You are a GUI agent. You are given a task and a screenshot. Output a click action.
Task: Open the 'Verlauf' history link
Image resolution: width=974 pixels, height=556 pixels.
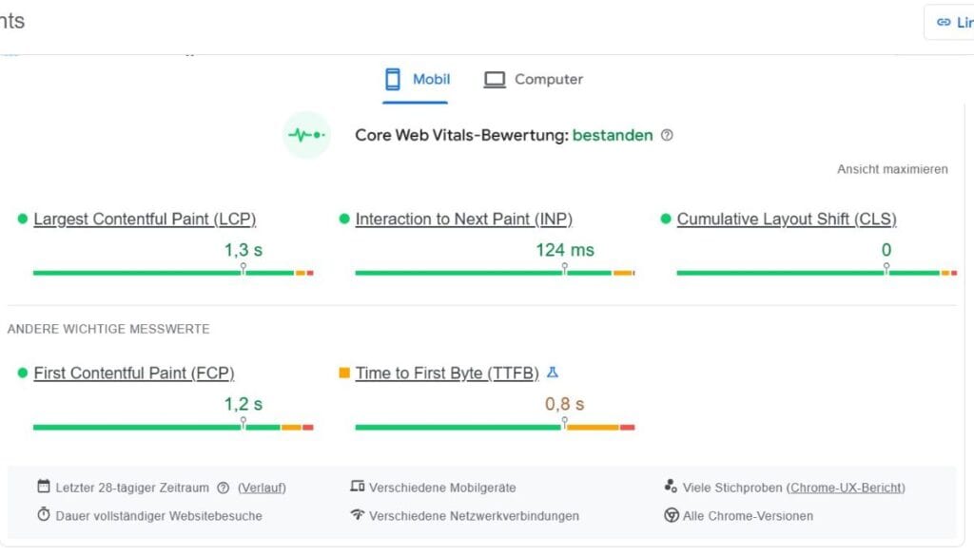pos(262,488)
